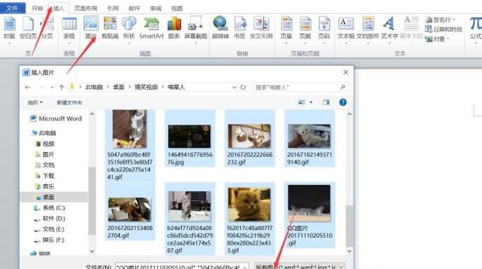Select thumbnail 20167202222668232.gif

click(x=249, y=139)
